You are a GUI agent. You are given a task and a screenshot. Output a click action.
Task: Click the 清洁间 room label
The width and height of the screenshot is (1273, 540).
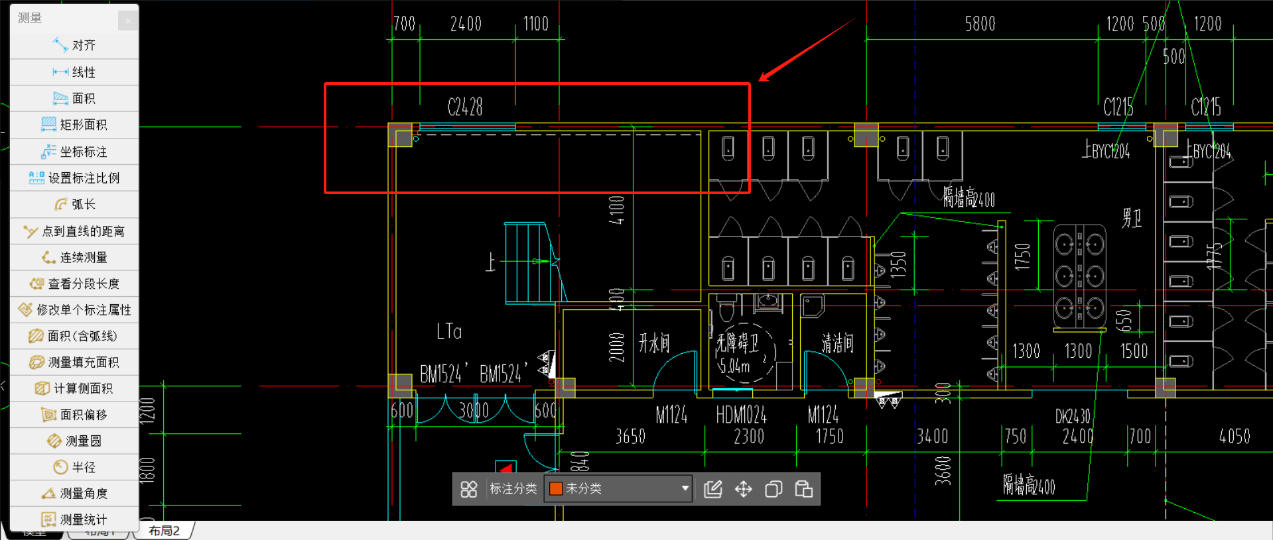pos(838,343)
